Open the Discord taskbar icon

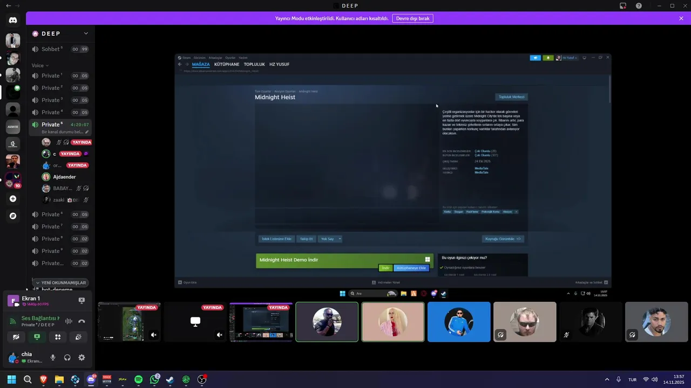pos(91,379)
